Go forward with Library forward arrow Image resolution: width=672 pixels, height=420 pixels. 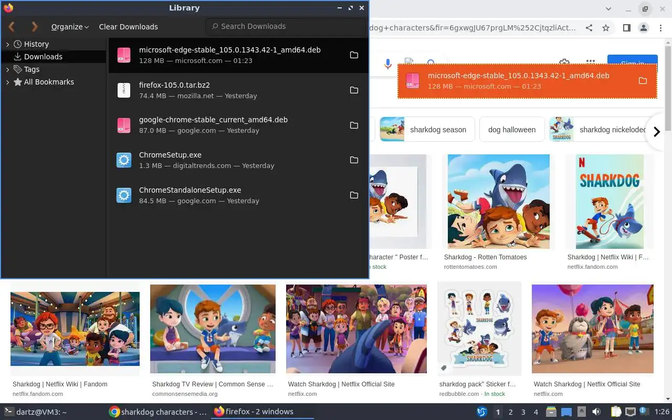pos(34,26)
